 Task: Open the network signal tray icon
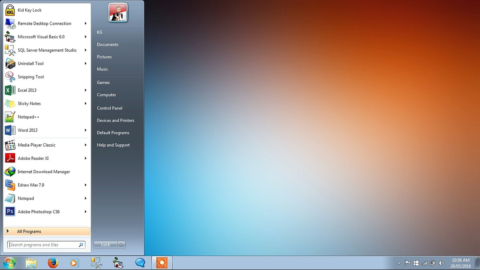[424, 263]
